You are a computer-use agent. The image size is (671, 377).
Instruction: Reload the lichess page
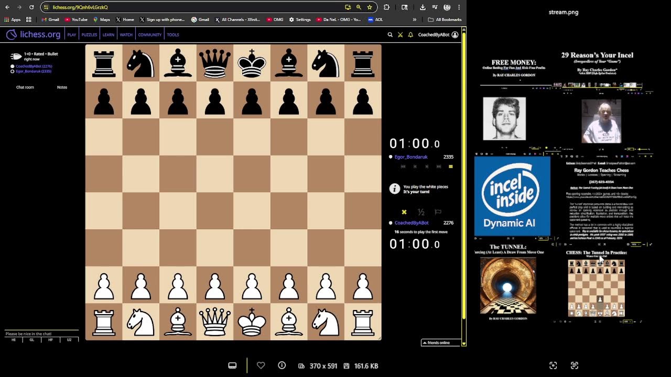(31, 7)
